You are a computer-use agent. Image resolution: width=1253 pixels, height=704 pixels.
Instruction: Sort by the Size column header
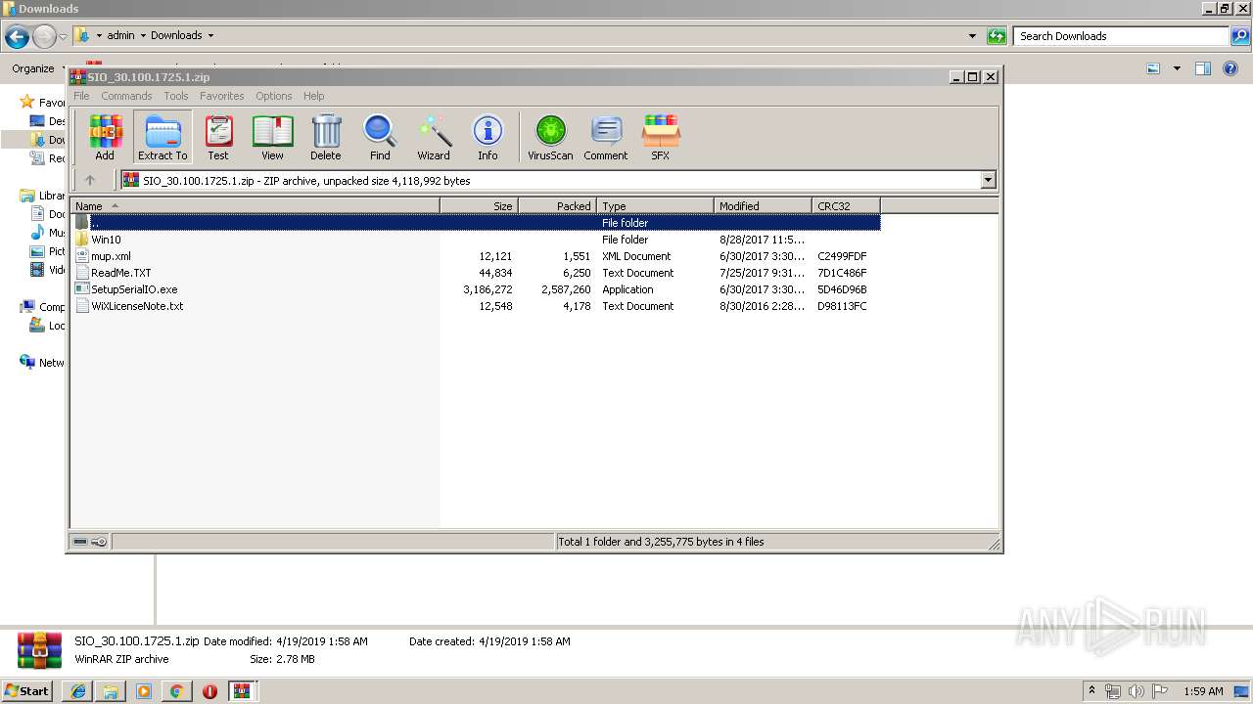pyautogui.click(x=479, y=206)
